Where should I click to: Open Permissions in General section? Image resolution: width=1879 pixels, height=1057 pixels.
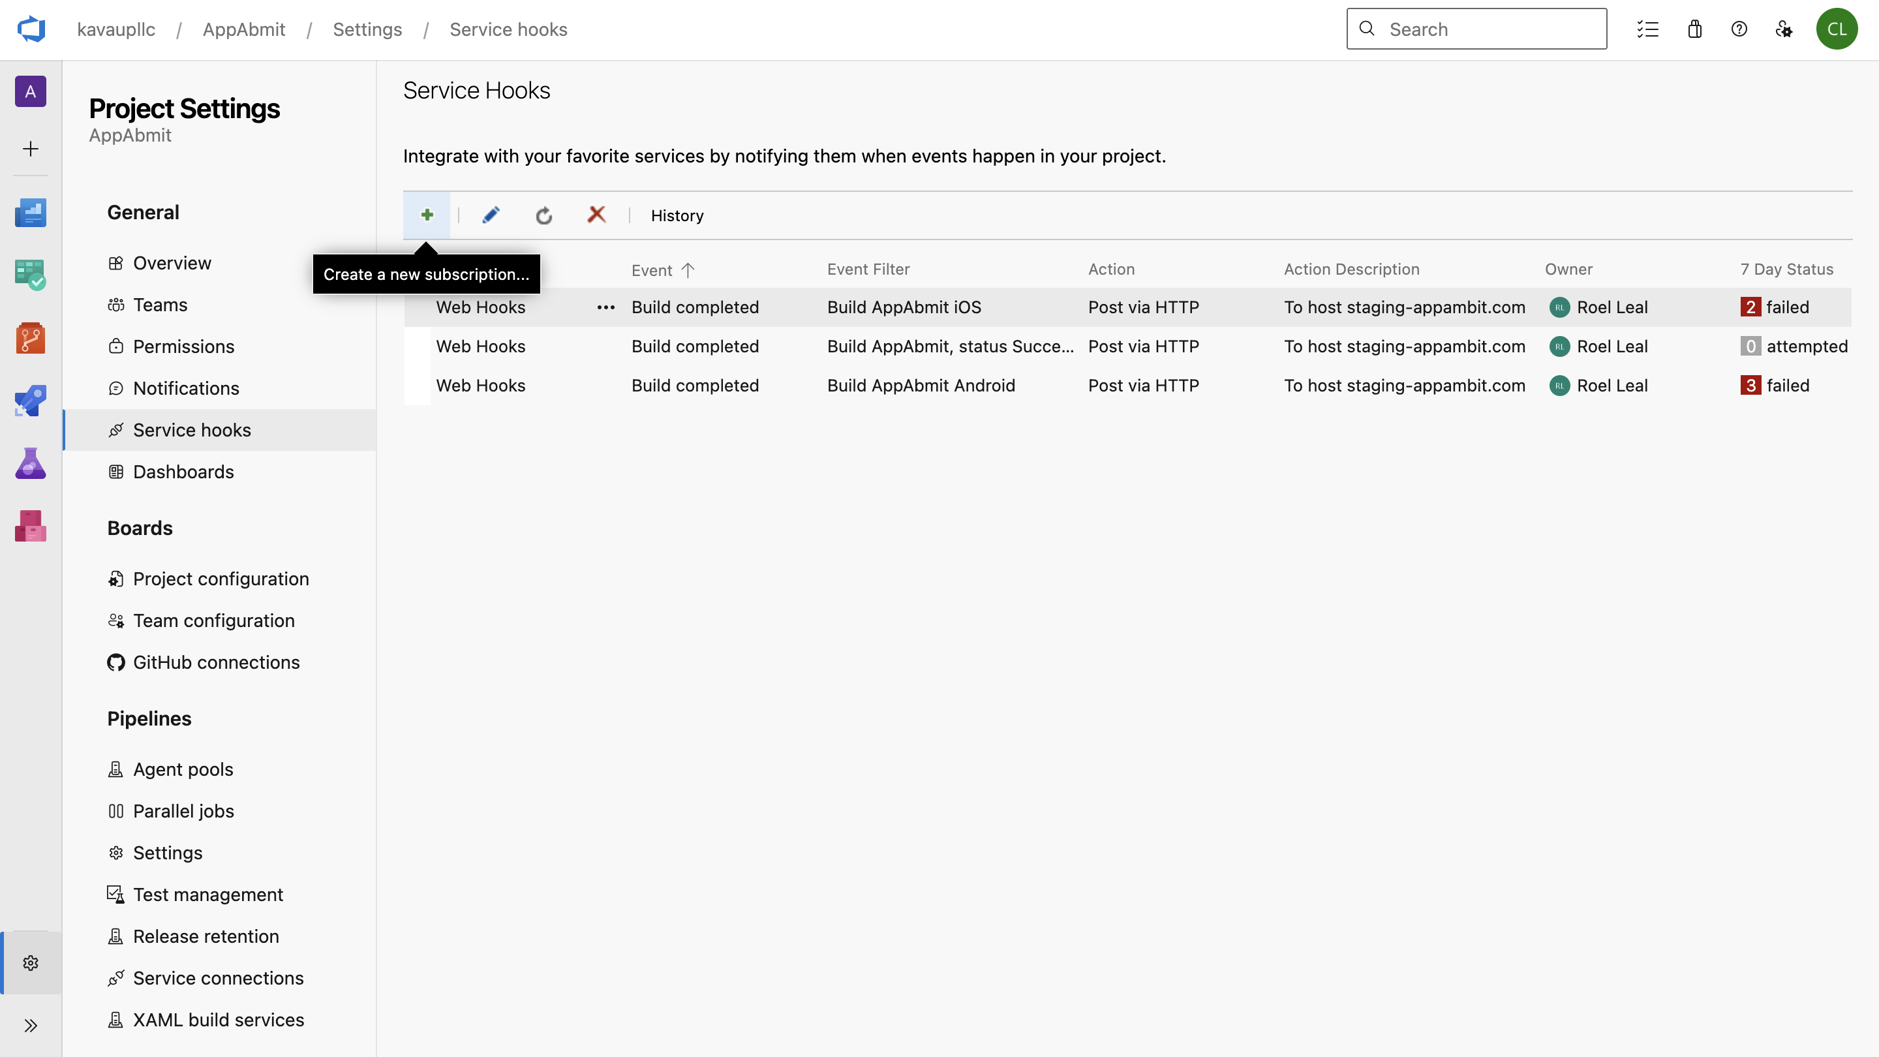coord(183,346)
